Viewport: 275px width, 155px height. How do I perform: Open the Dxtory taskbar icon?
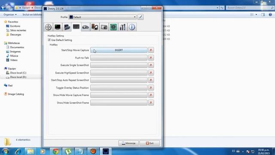tap(106, 151)
